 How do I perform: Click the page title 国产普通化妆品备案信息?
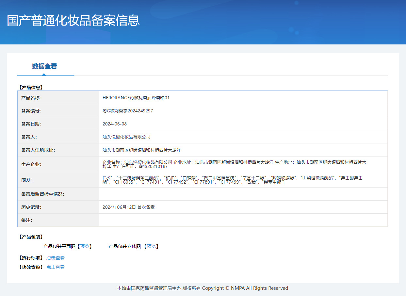point(73,20)
